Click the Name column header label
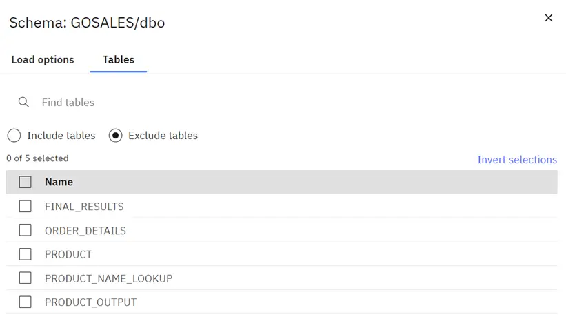Screen dimensions: 566x332 click(x=59, y=182)
